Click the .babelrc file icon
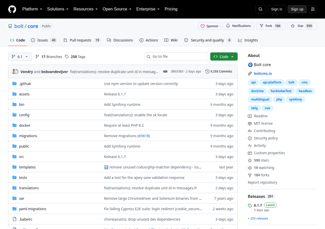Viewport: 325px width, 229px height. [x=15, y=219]
